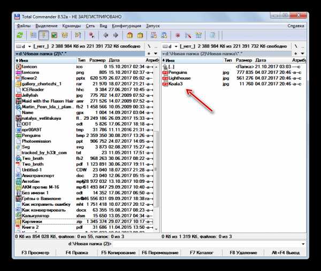Open the Конфигурация menu

click(126, 26)
